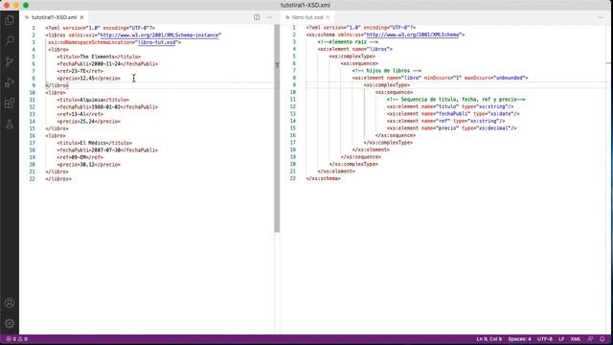Close the tutotiral1-XSD.xml tab

tap(81, 17)
